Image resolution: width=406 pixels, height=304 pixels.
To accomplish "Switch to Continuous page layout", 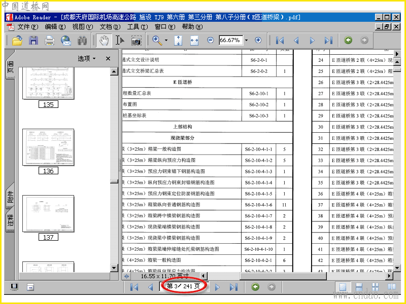I will pos(359,287).
